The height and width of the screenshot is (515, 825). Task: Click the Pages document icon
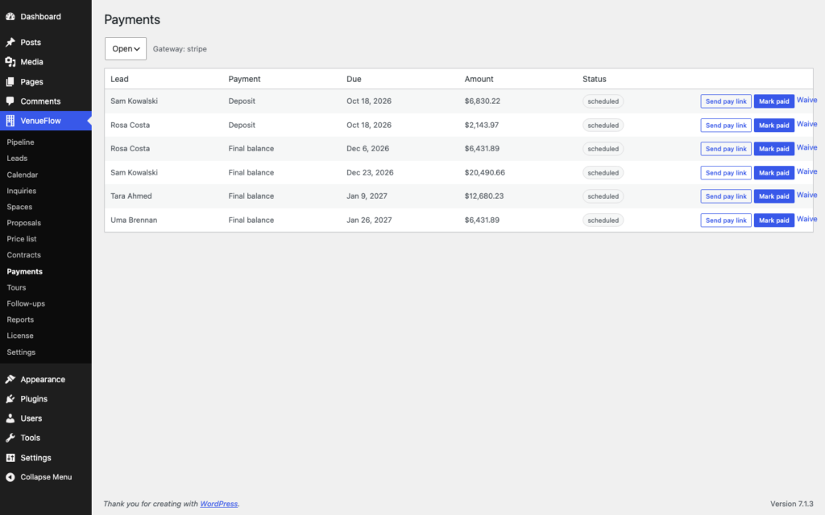pyautogui.click(x=10, y=81)
